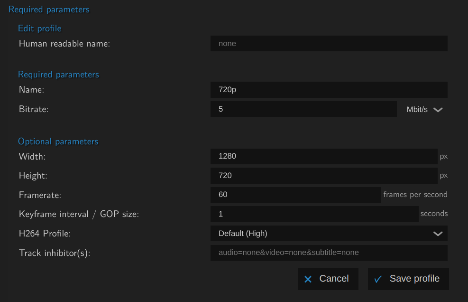
Task: Click the Name field containing 720p
Action: pyautogui.click(x=329, y=90)
